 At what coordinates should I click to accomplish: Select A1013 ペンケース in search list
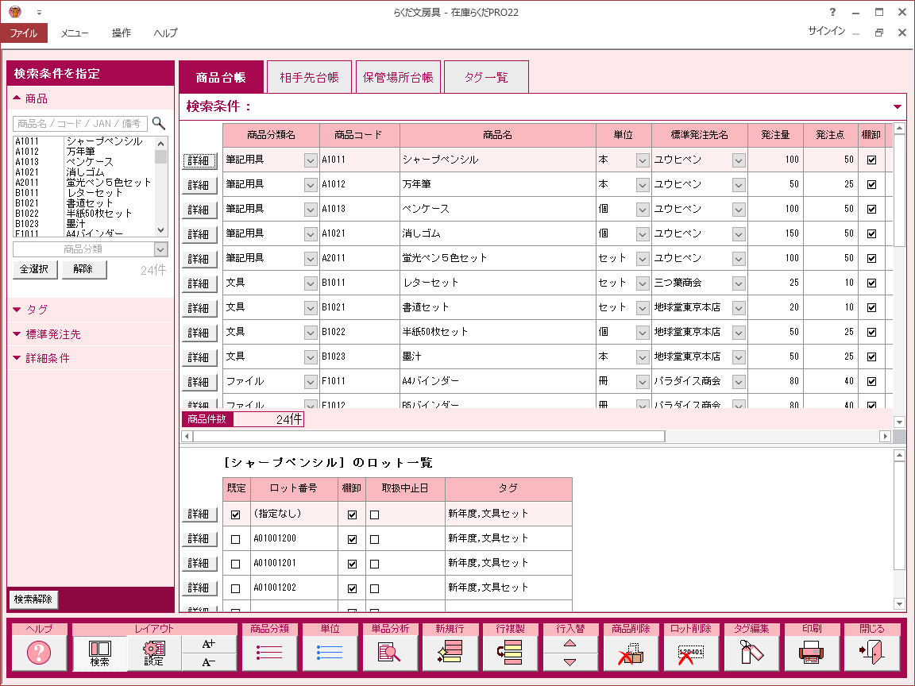click(84, 162)
